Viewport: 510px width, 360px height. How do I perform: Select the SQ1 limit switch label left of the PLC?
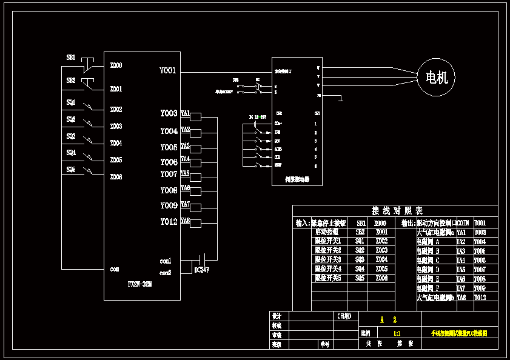tap(71, 102)
